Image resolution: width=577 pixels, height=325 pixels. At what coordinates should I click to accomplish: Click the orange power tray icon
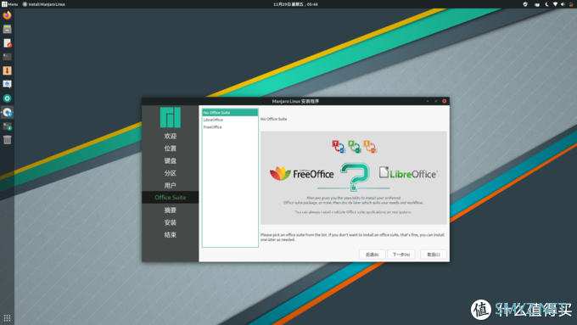click(571, 4)
